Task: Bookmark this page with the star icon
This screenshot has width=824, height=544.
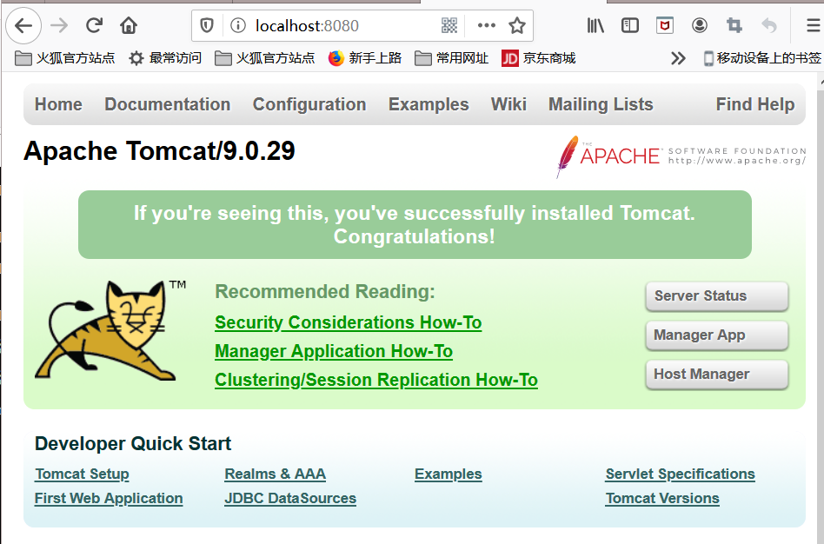Action: point(517,25)
